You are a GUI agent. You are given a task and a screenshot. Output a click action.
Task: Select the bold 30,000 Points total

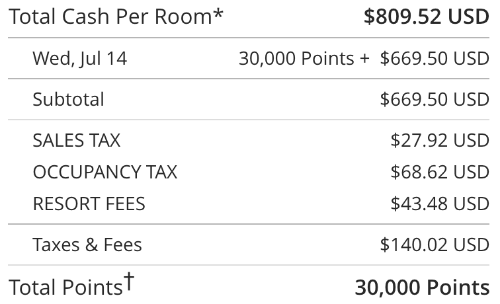point(422,287)
